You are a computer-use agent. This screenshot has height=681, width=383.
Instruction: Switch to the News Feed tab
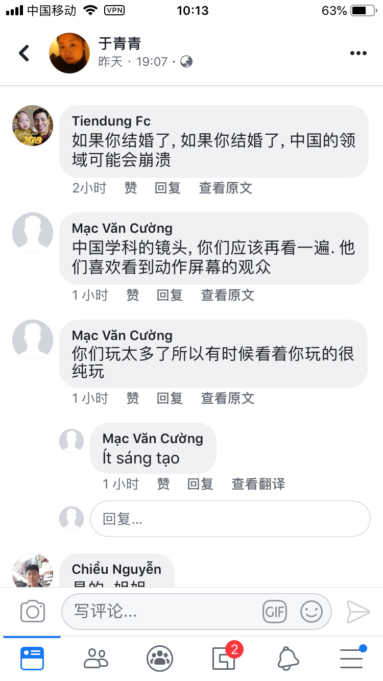tap(32, 659)
